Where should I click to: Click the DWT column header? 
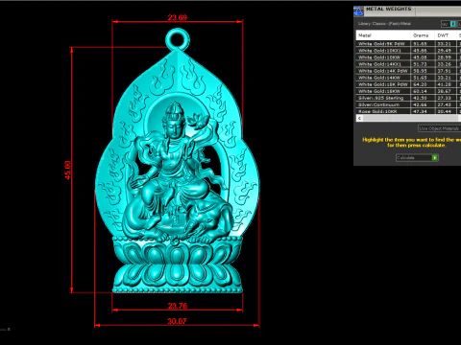pos(446,35)
